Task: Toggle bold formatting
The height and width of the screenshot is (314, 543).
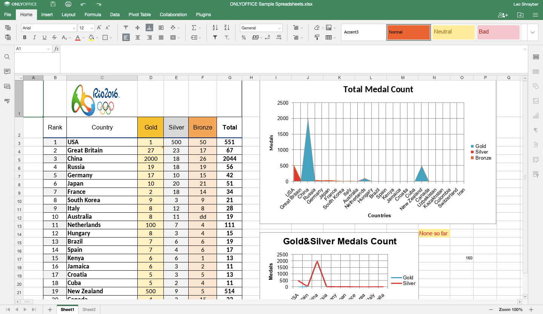Action: pyautogui.click(x=24, y=38)
